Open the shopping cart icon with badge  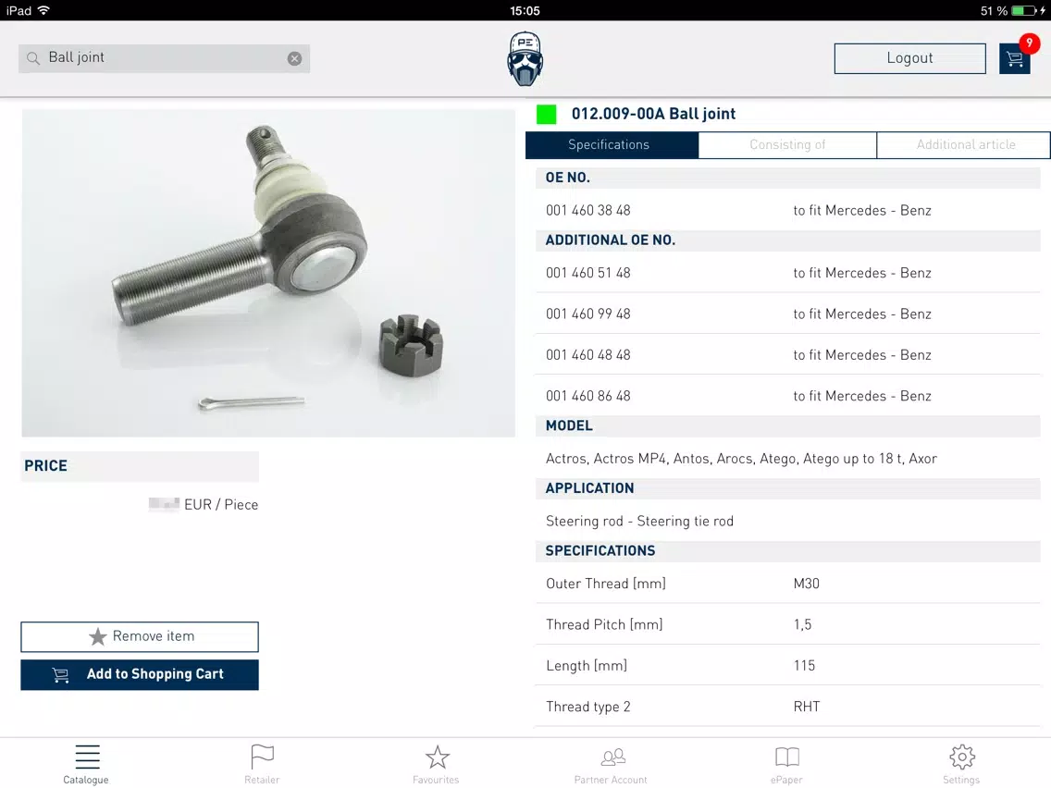(x=1015, y=58)
